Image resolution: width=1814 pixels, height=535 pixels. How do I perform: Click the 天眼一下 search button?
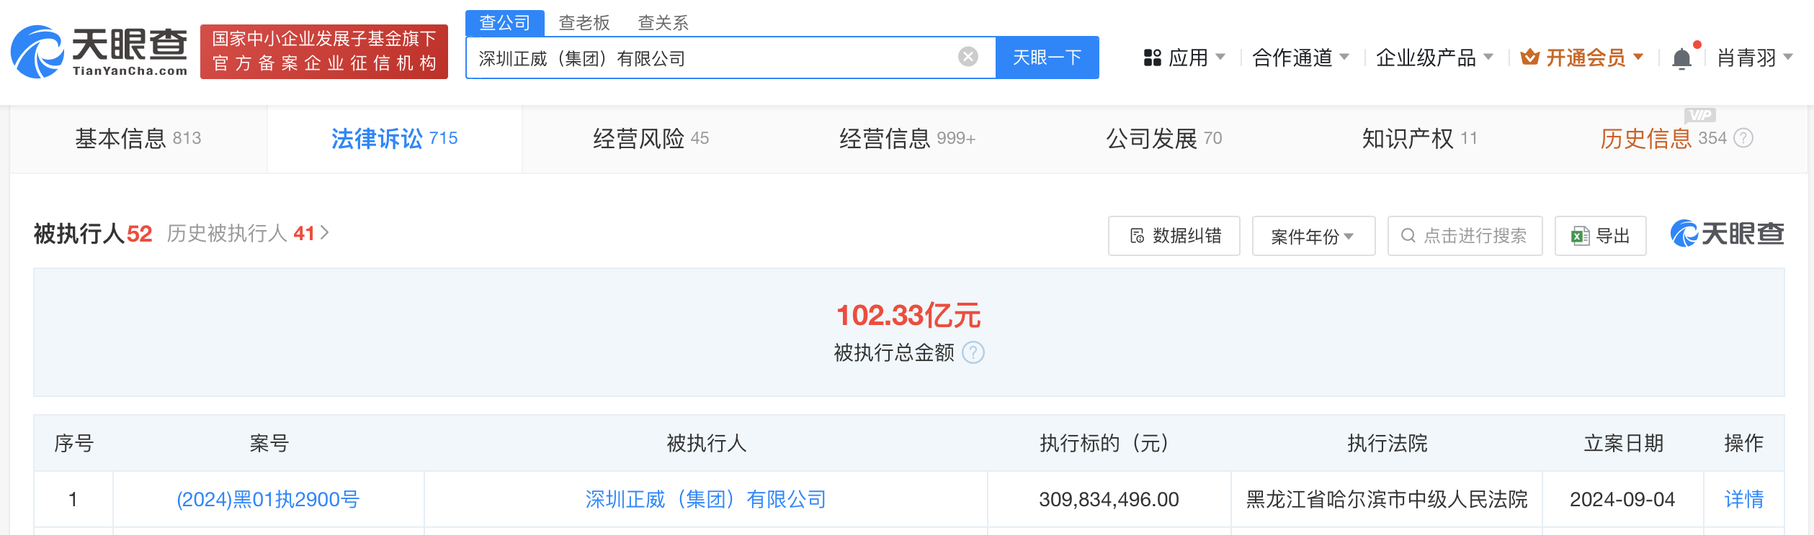pos(1047,58)
